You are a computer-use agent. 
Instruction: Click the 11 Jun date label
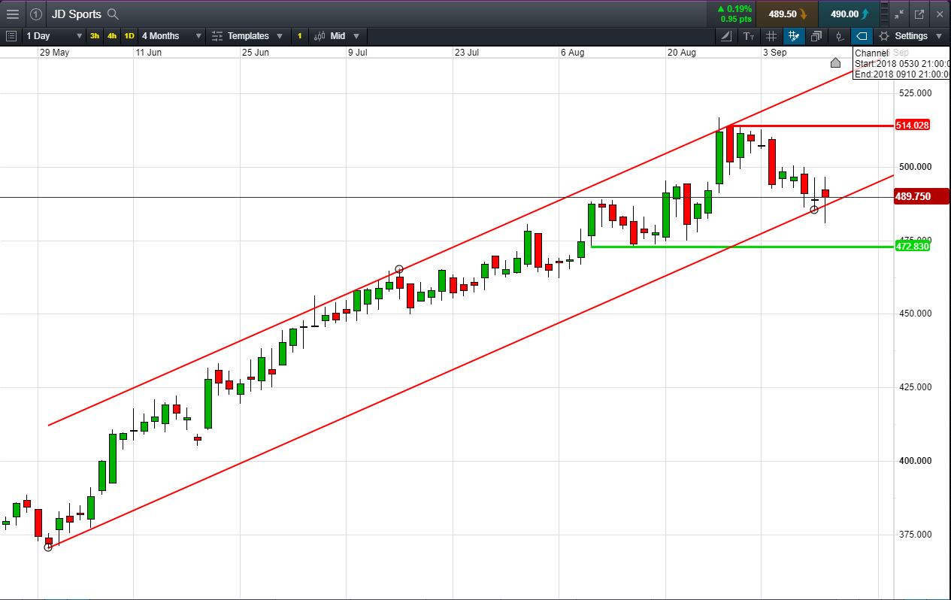pos(148,53)
